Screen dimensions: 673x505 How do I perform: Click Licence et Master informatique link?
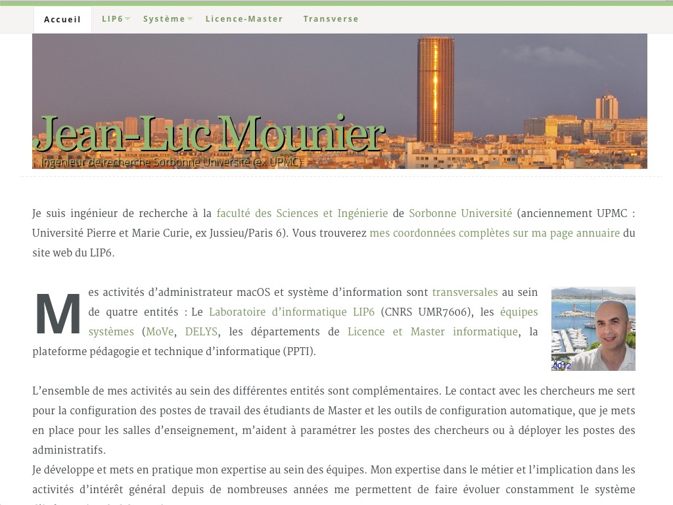point(432,332)
